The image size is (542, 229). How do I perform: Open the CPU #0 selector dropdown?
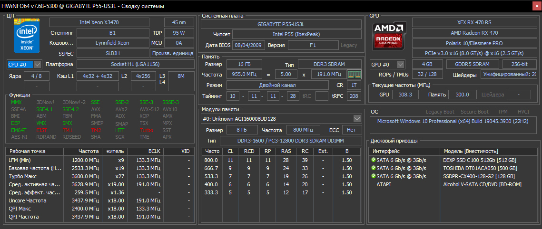pos(37,64)
